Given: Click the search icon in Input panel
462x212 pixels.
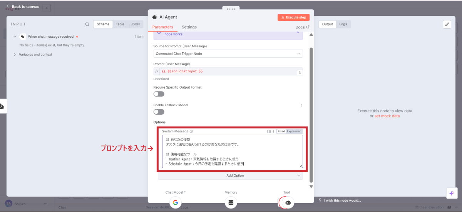Looking at the screenshot, I should pyautogui.click(x=87, y=24).
